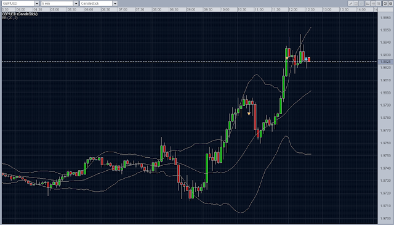Select the line drawing pencil tool

point(350,4)
